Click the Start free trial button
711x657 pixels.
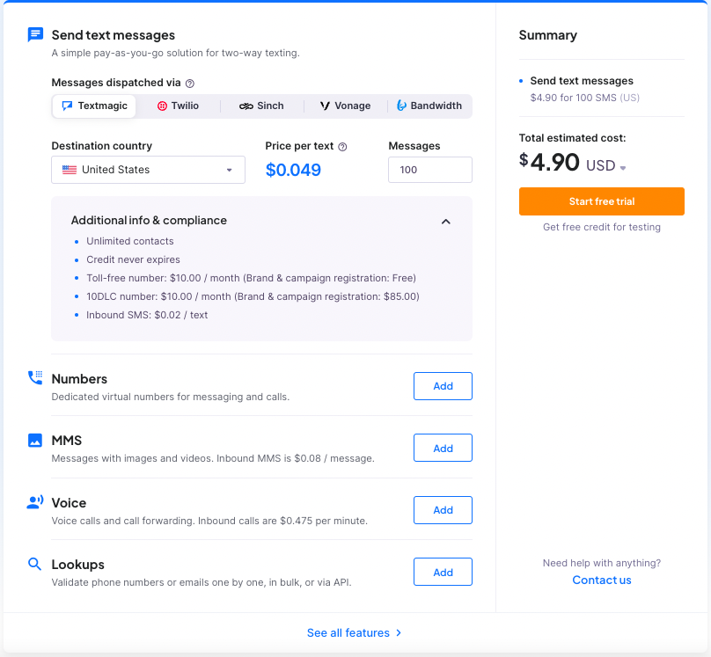601,201
